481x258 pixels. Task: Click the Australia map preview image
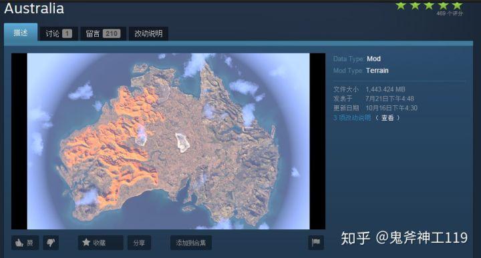tap(168, 141)
